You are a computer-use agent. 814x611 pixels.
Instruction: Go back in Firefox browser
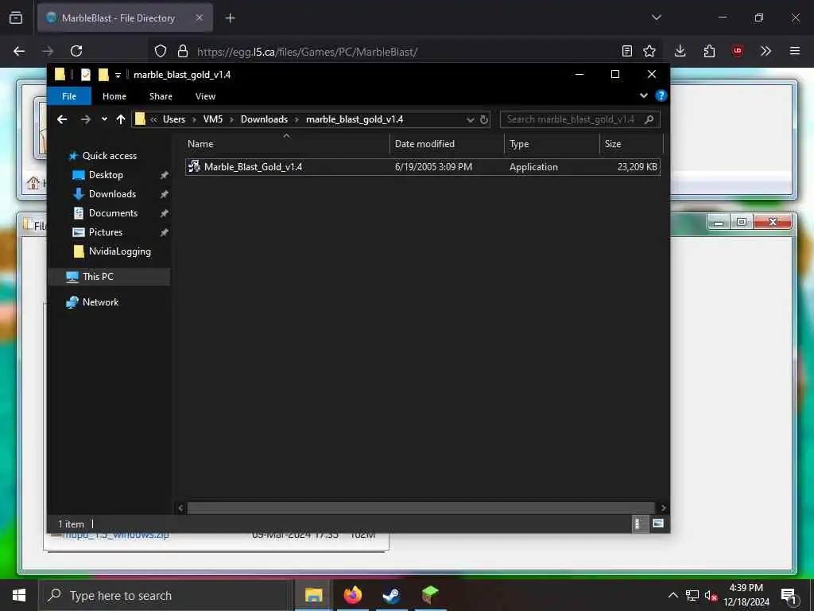[x=19, y=51]
